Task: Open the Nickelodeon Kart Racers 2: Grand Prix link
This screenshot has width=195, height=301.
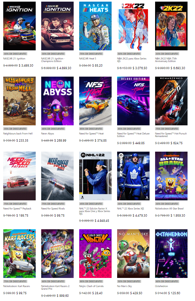Action: tap(55, 287)
